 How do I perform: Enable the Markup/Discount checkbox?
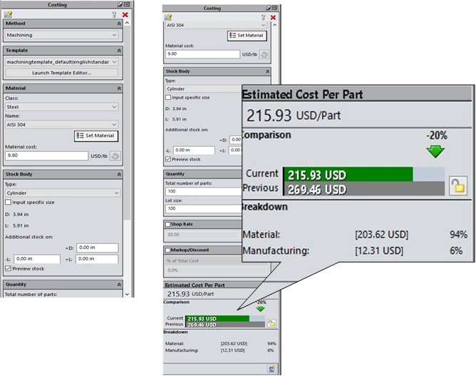(168, 250)
